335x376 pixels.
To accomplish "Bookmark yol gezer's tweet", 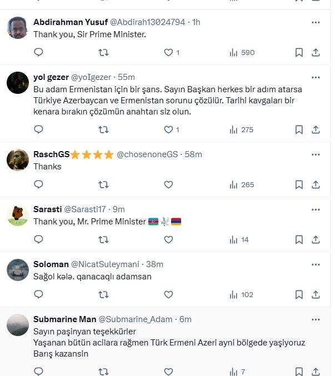I will coord(299,129).
